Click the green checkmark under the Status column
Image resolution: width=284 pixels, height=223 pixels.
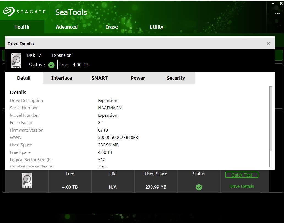pyautogui.click(x=199, y=187)
